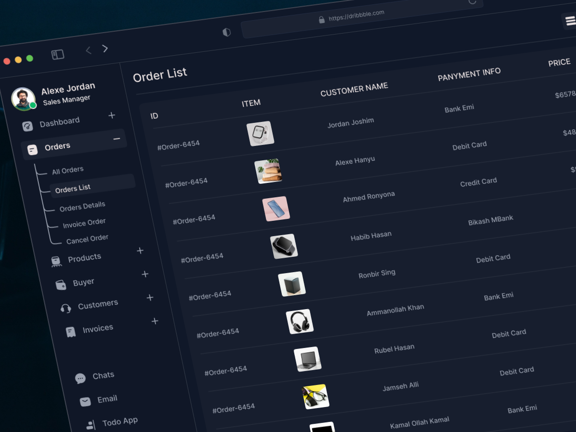The image size is (576, 432).
Task: Open headphones thumbnail in Ammanollah Khan row
Action: point(300,322)
